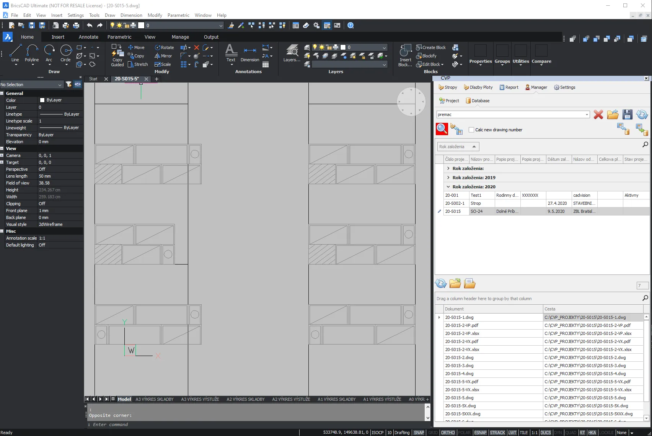Click the white Color ByLayer swatch
The height and width of the screenshot is (436, 652).
42,100
